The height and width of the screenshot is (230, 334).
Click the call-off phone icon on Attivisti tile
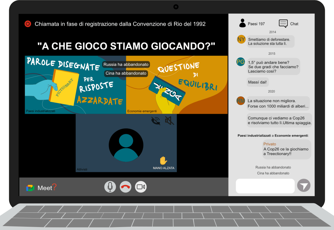(x=156, y=121)
